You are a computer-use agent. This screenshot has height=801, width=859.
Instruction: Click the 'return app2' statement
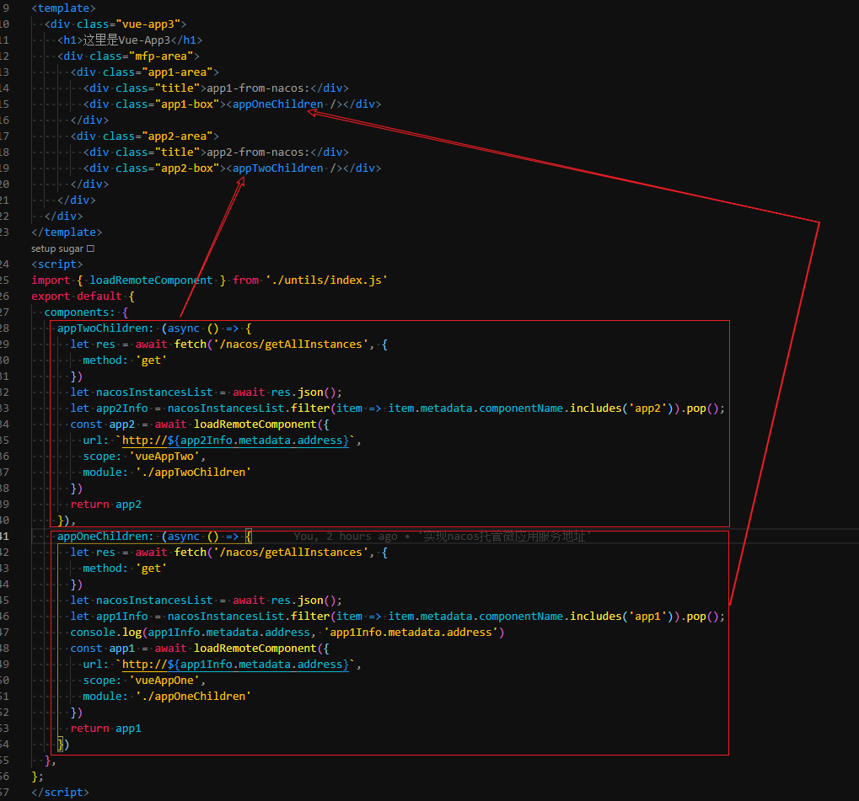click(105, 505)
